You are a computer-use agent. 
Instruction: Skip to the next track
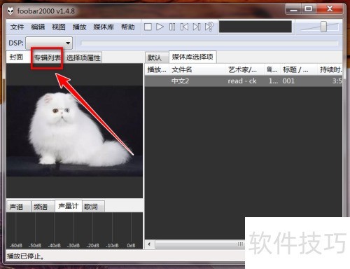click(x=197, y=27)
